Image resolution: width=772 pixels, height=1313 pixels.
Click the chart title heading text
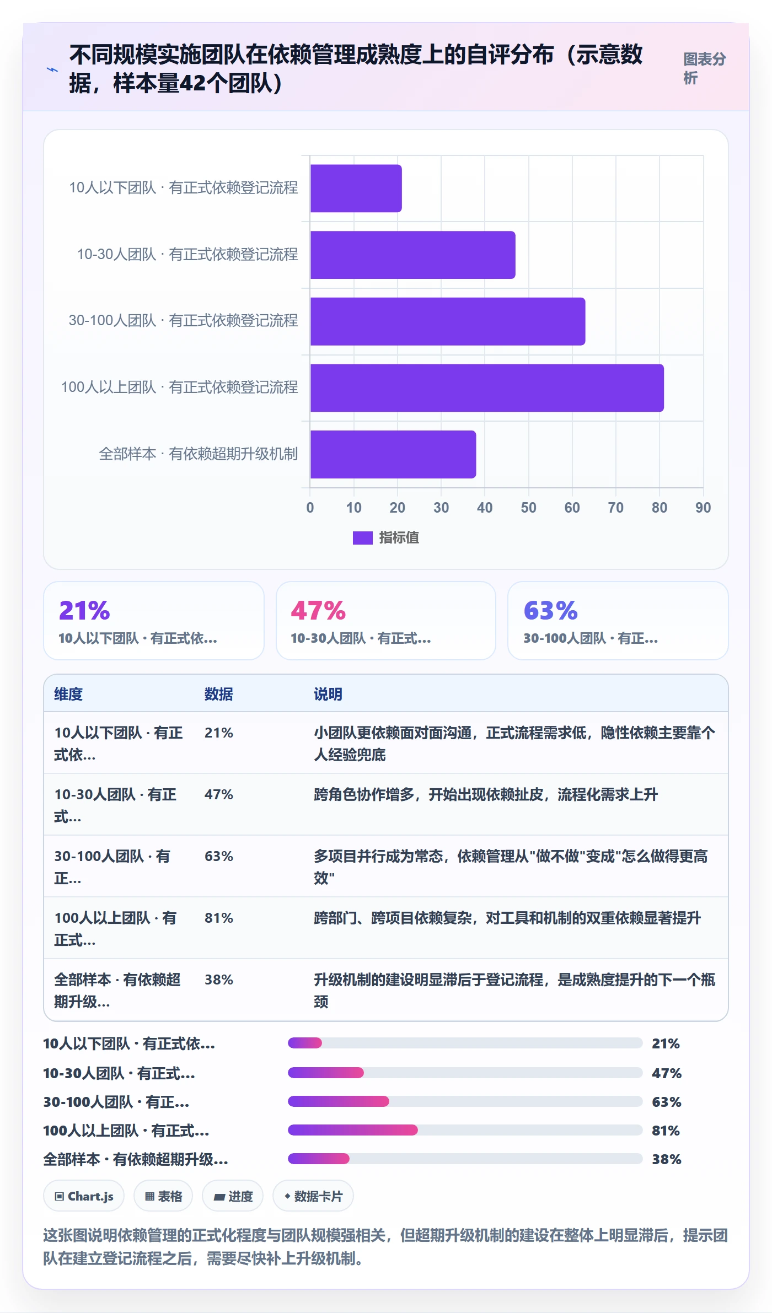tap(356, 69)
